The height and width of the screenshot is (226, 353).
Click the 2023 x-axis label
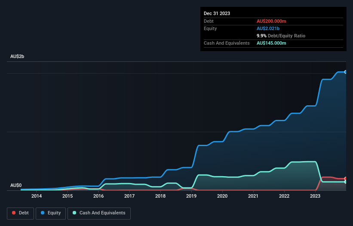point(315,196)
